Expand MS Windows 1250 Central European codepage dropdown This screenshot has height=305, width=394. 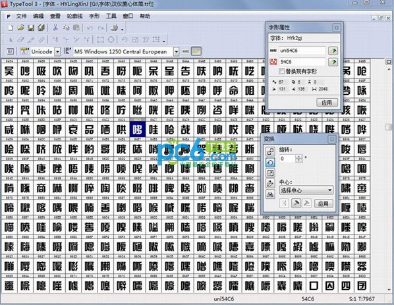click(176, 51)
